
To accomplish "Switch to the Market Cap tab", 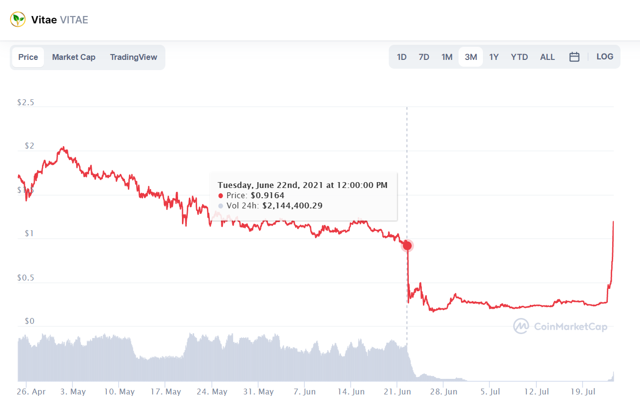I will click(x=74, y=57).
